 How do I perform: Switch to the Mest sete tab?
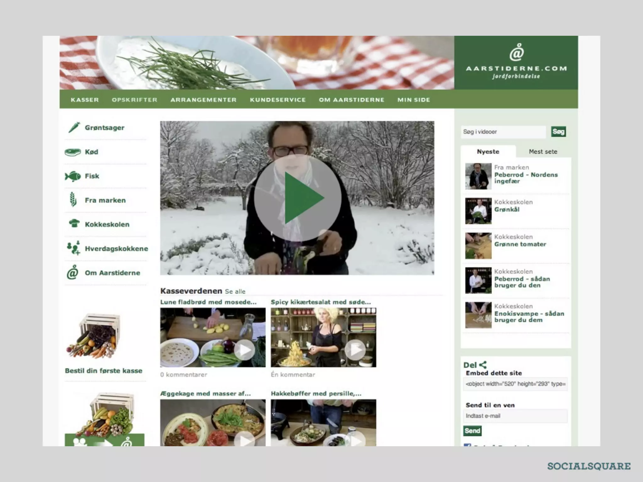pyautogui.click(x=543, y=152)
